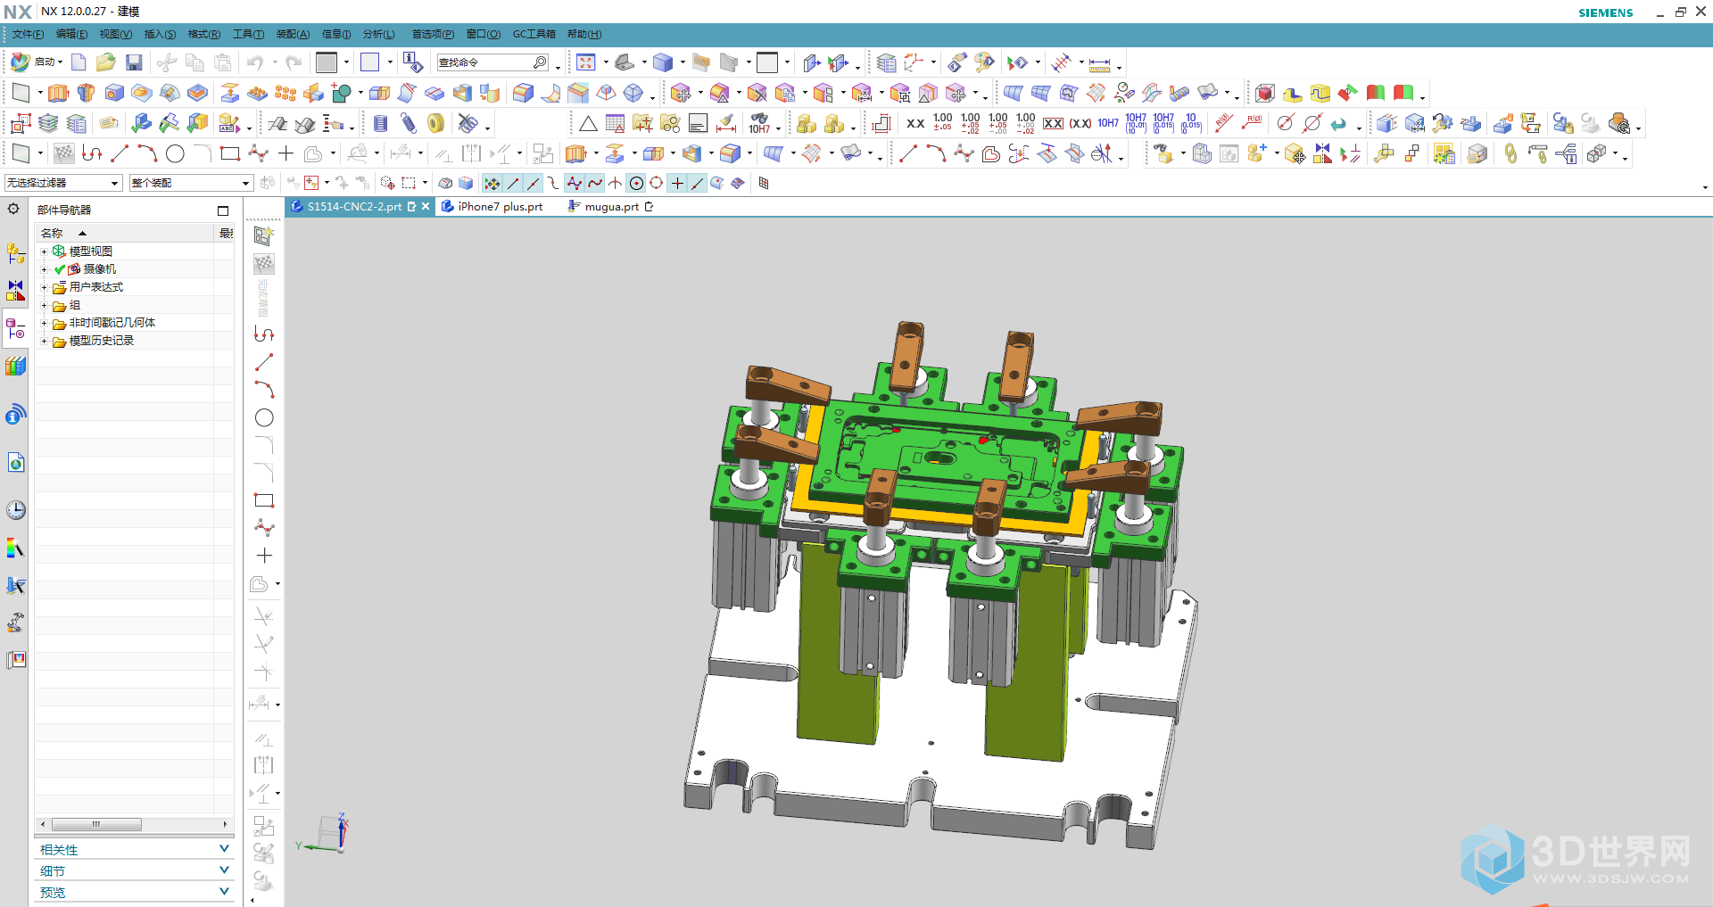Select the Rectangle tool in vertical toolbar
The image size is (1713, 907).
click(264, 500)
